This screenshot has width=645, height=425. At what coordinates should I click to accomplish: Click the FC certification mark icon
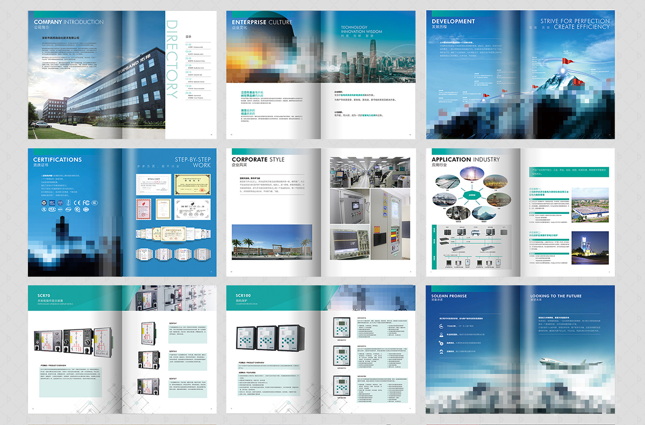tap(87, 203)
